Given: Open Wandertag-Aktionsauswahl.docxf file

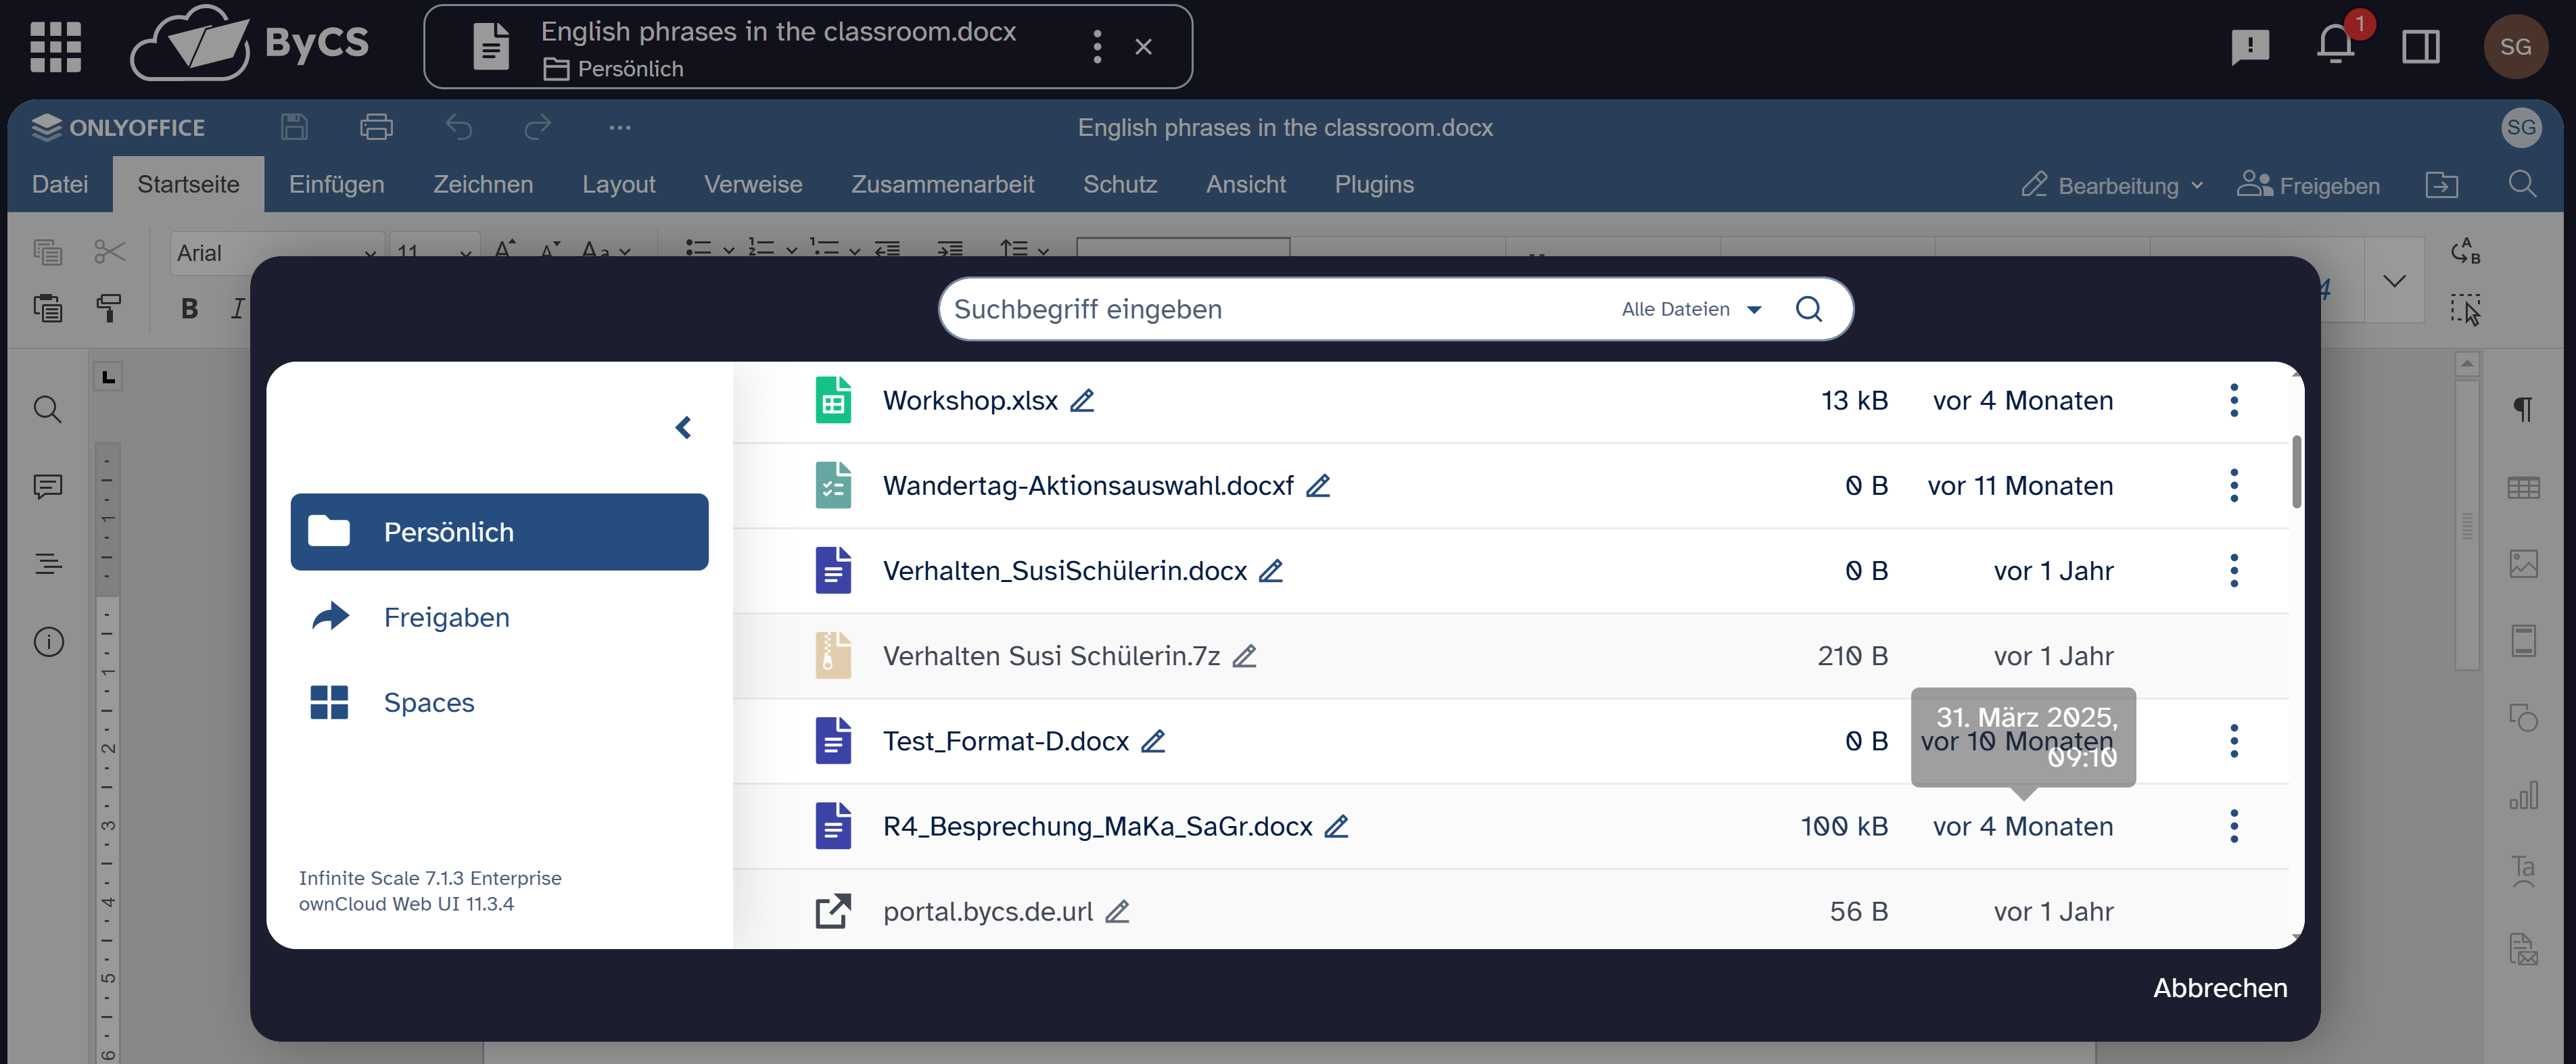Looking at the screenshot, I should (1087, 486).
